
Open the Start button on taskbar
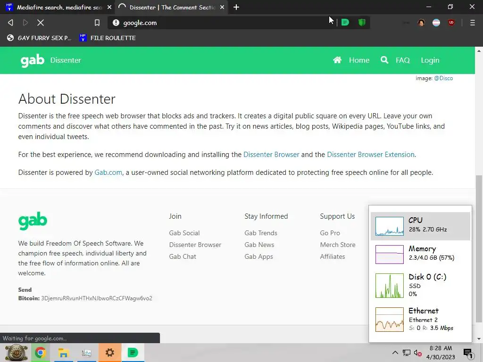(x=17, y=353)
